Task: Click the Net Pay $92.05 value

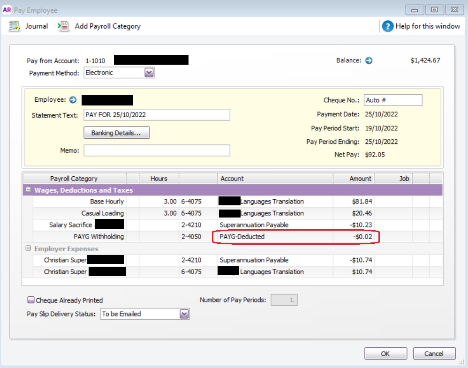Action: tap(375, 155)
